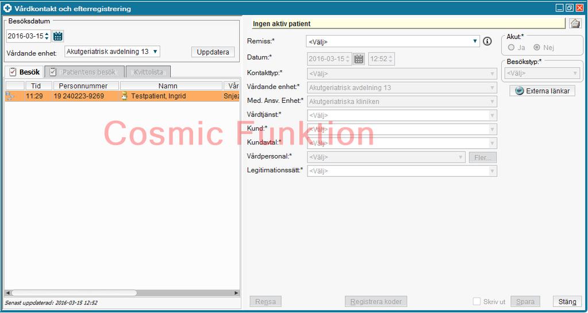Select the Ja radio button under Akut

point(511,48)
